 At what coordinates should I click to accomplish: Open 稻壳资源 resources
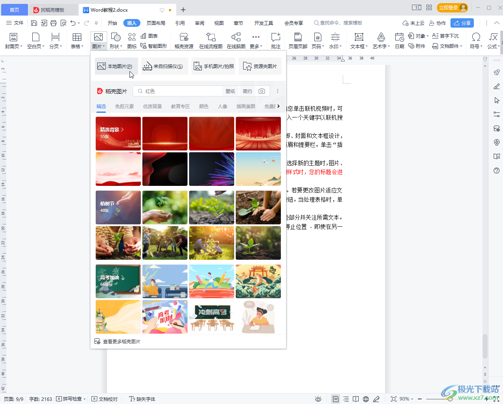click(184, 41)
